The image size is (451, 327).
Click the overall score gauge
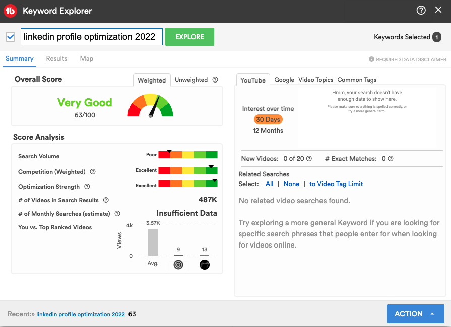pyautogui.click(x=151, y=105)
